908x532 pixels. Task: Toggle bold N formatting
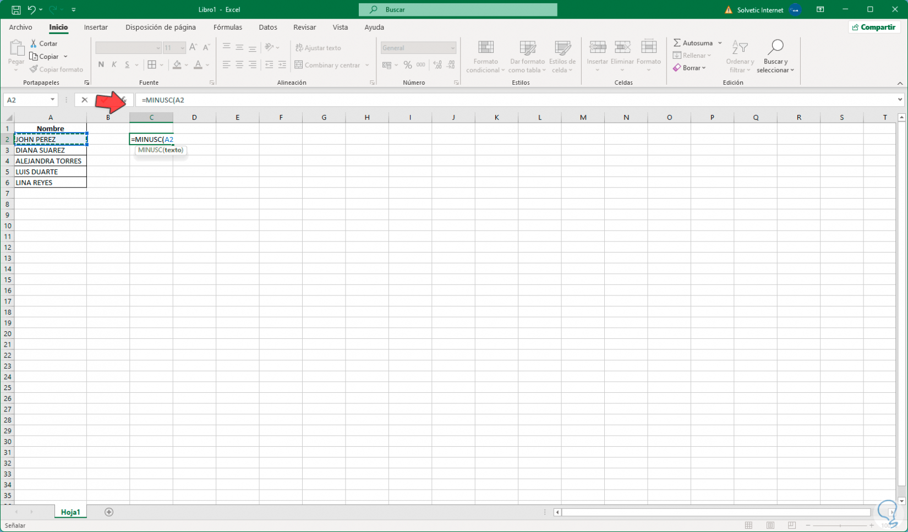pyautogui.click(x=101, y=65)
